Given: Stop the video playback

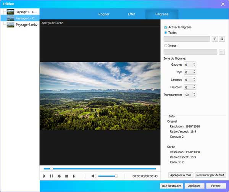Looking at the screenshot, I should coord(66,176).
